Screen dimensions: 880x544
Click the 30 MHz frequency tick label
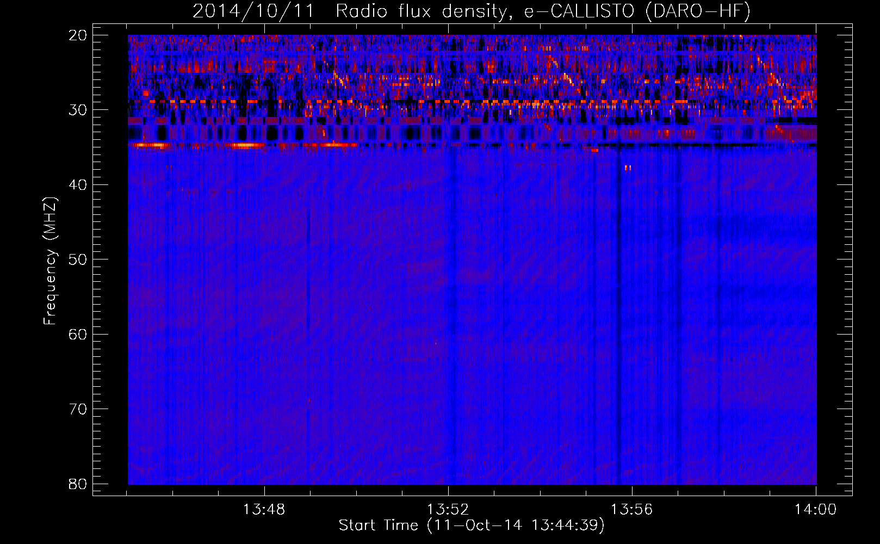(x=78, y=110)
